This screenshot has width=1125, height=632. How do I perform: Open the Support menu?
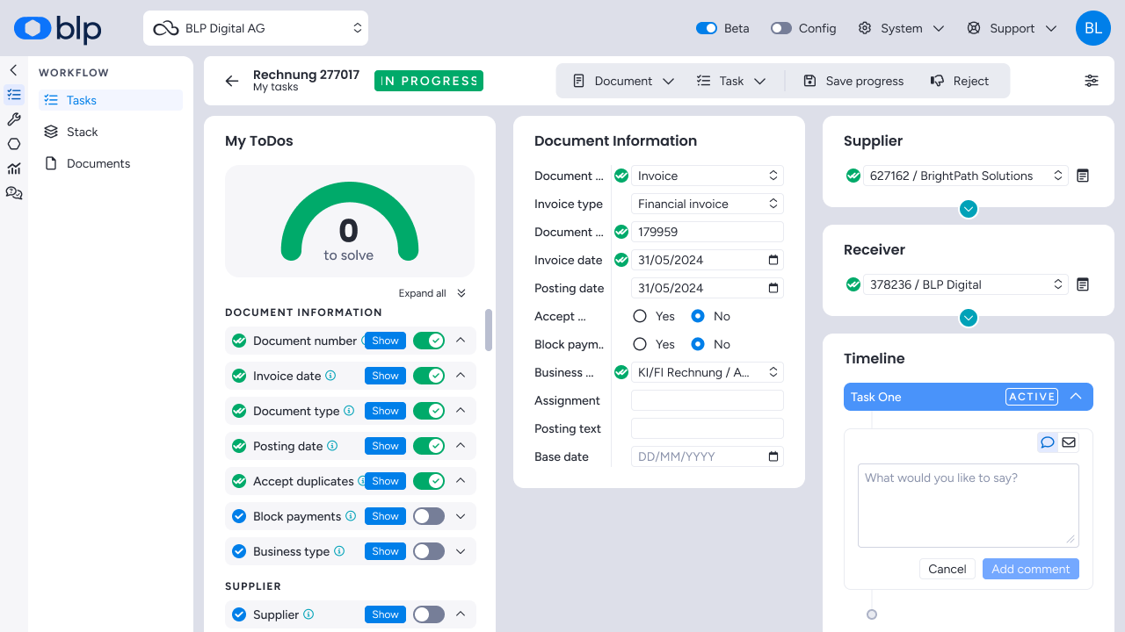1012,28
